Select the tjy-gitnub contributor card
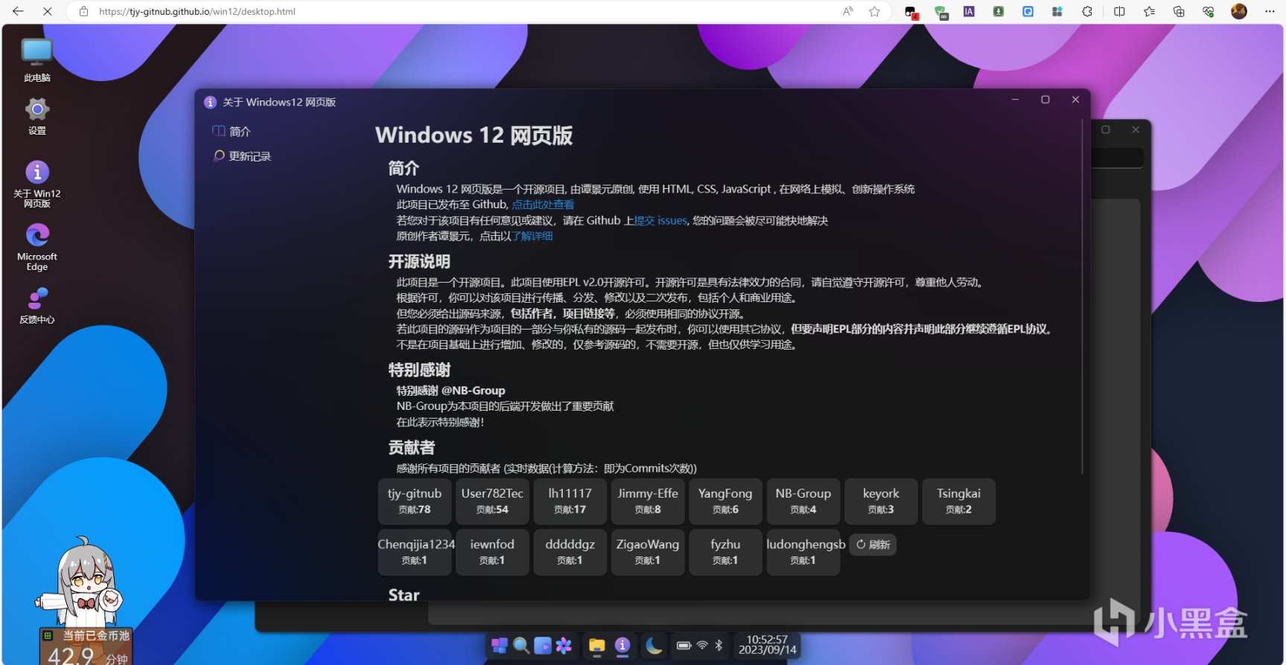 415,501
